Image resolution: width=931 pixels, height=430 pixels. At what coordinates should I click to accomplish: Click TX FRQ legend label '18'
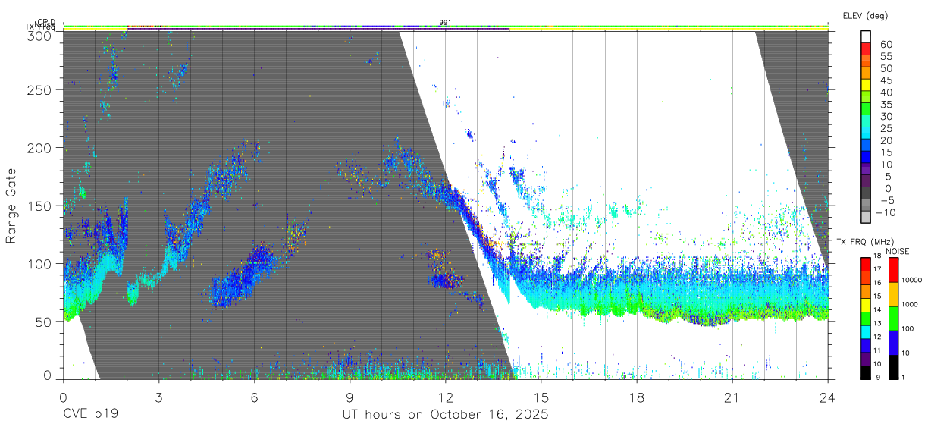(x=877, y=256)
